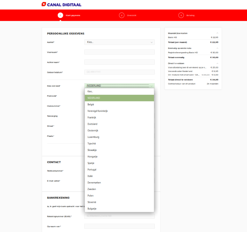The height and width of the screenshot is (232, 247).
Task: Pick Frankrijk from the list
Action: click(92, 117)
